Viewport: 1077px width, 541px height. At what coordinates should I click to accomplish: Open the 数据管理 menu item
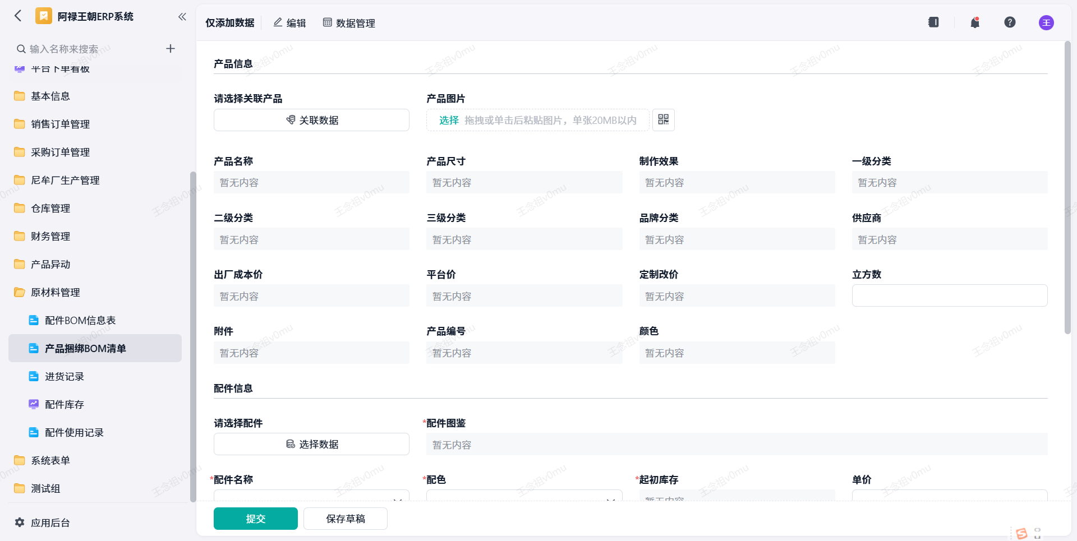pyautogui.click(x=349, y=23)
